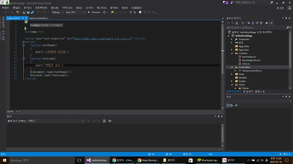Click Sync with Active Document icon in Solution Explorer
Viewport: 293px width, 164px height.
[249, 23]
